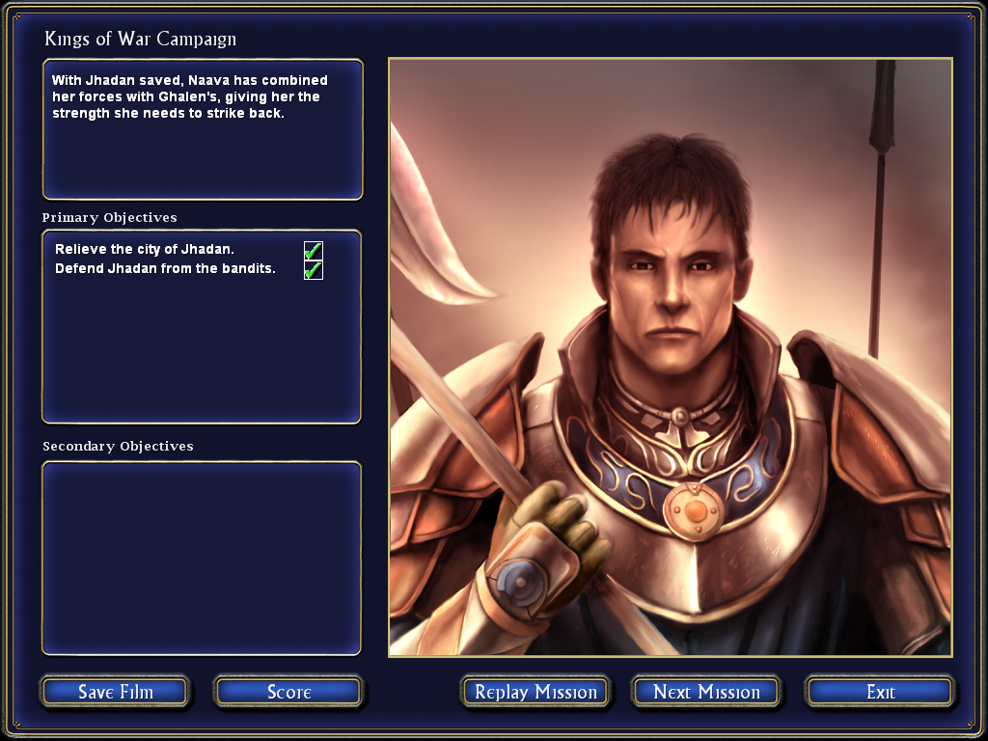The image size is (988, 741).
Task: Select Defend Jhadan from the bandits objective
Action: [165, 268]
